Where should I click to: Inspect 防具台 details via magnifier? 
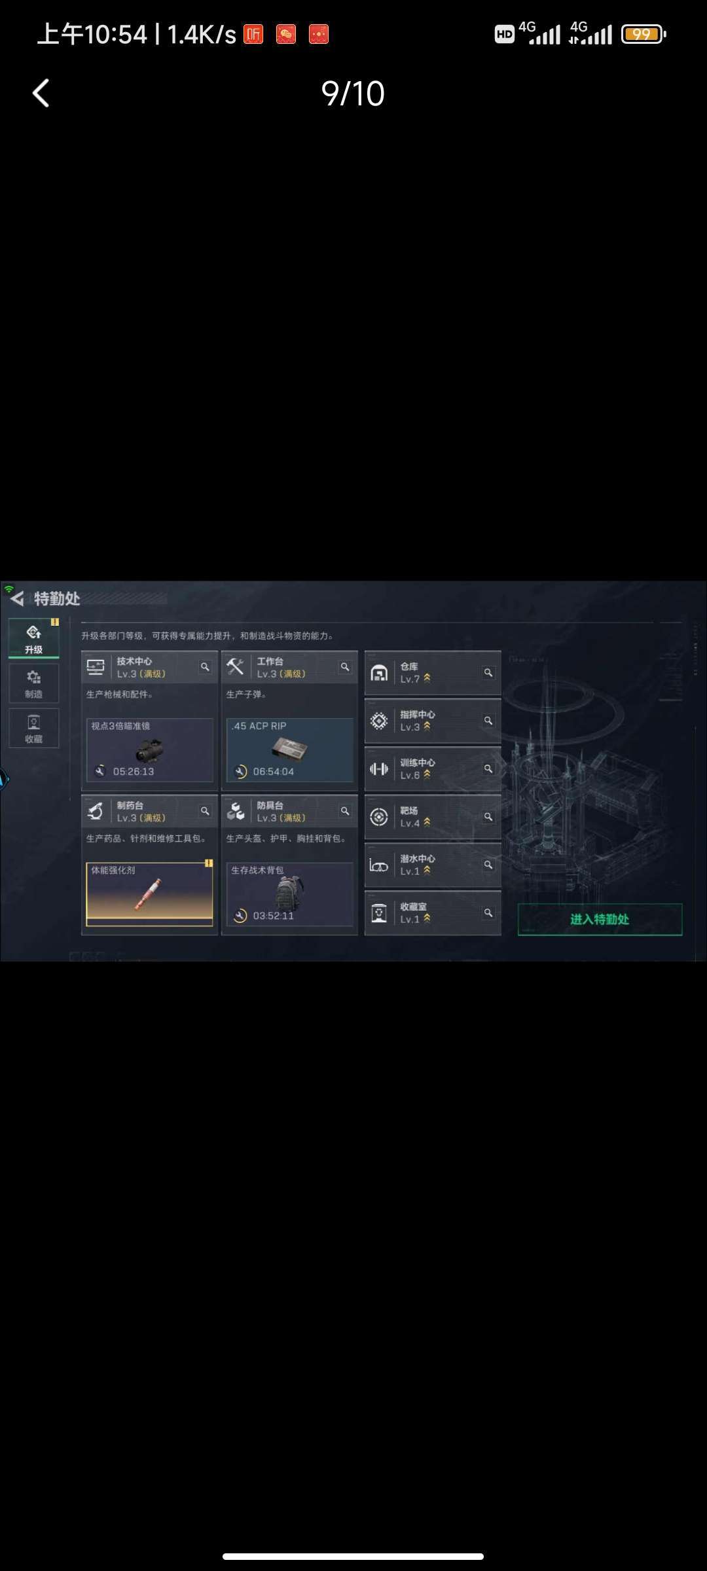345,811
